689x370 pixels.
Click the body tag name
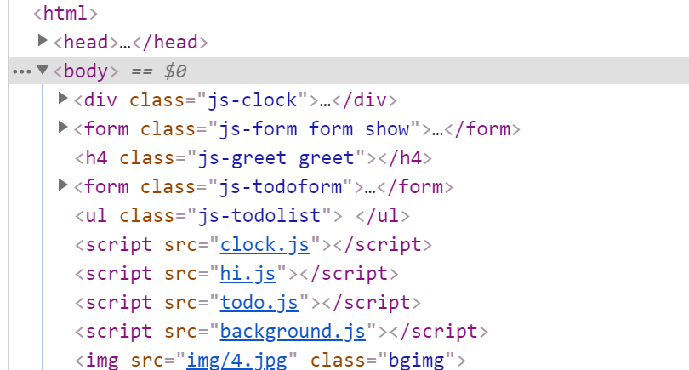86,71
